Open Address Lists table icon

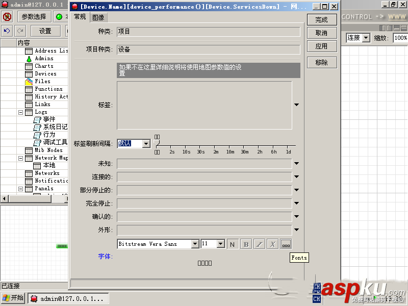click(29, 51)
